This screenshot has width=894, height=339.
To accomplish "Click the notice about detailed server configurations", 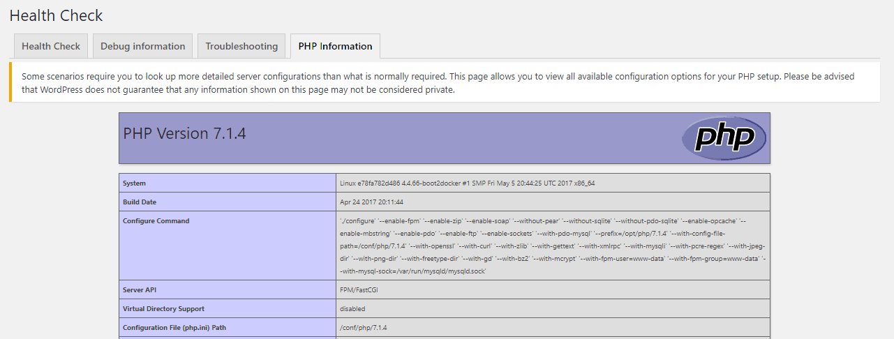I will coord(445,83).
